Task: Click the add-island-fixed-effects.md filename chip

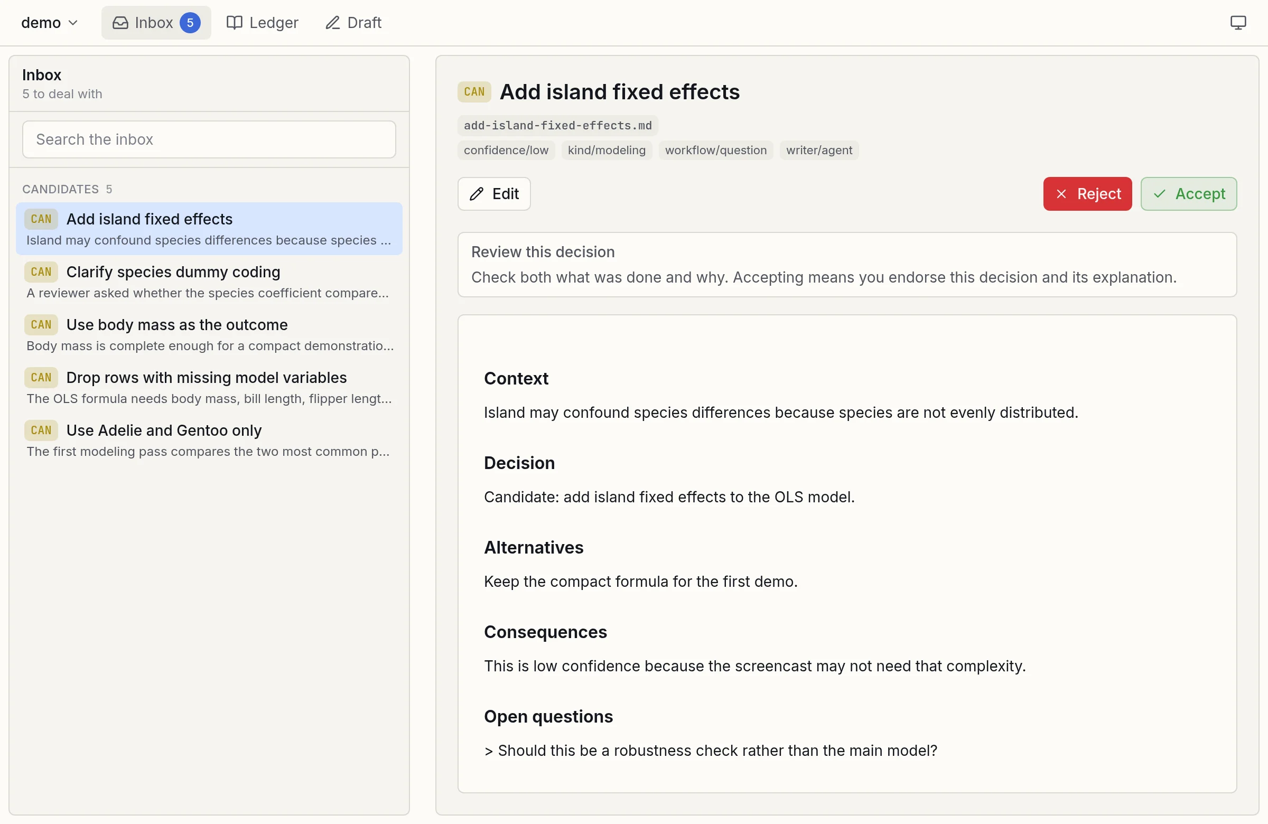Action: coord(558,125)
